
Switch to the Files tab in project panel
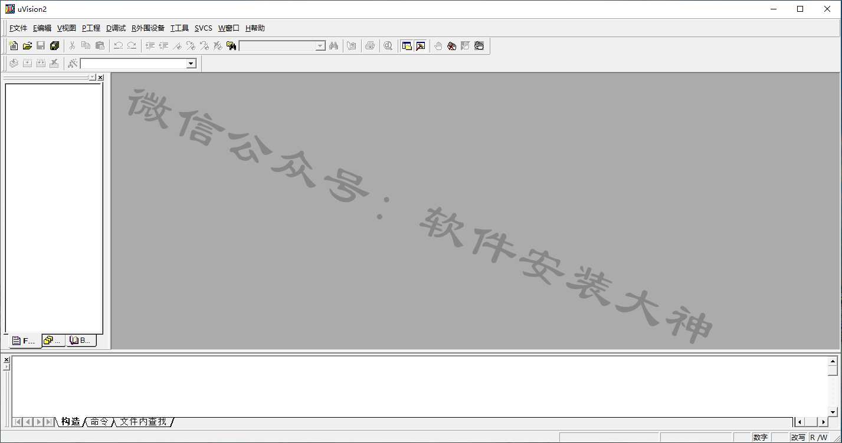click(25, 341)
